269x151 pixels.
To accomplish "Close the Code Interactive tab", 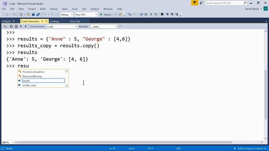I will pos(46,21).
